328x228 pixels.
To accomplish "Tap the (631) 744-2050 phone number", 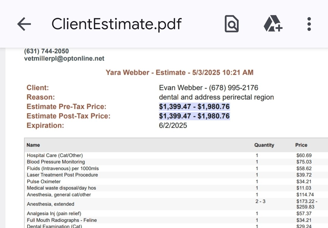I will tap(46, 51).
